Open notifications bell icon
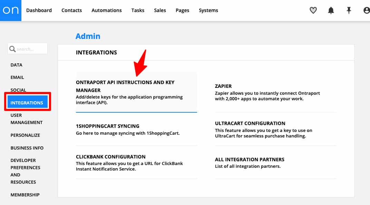Screen dimensions: 370x205 coord(331,10)
